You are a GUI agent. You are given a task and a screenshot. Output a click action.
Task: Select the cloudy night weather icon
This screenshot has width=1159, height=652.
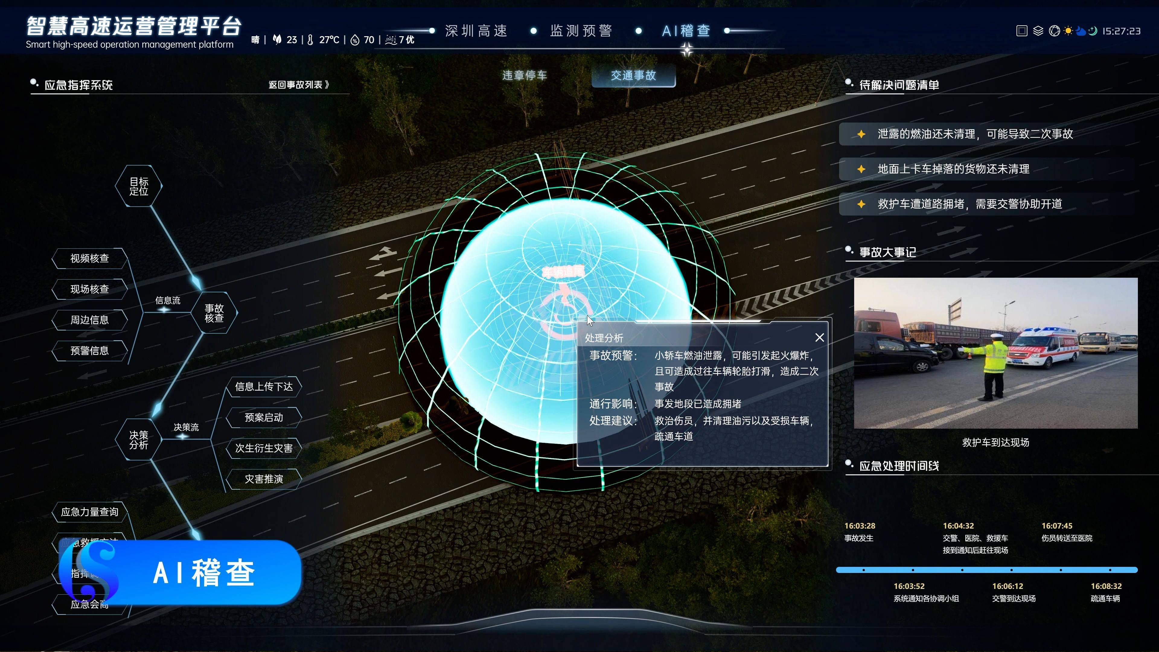(x=1080, y=31)
